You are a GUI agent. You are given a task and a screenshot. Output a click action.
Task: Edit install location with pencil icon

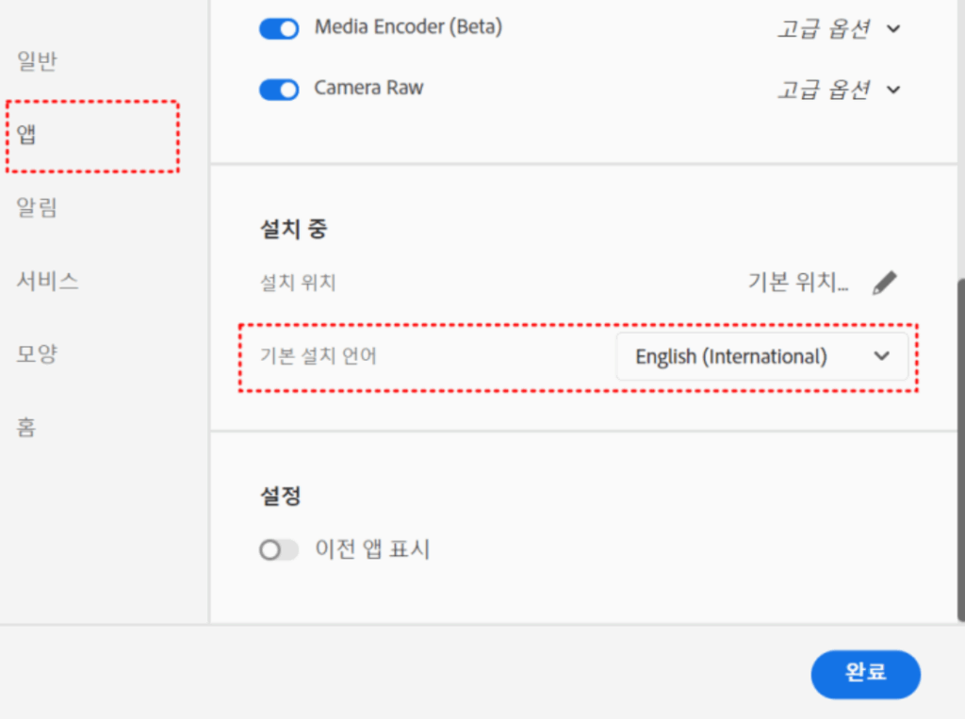(884, 283)
